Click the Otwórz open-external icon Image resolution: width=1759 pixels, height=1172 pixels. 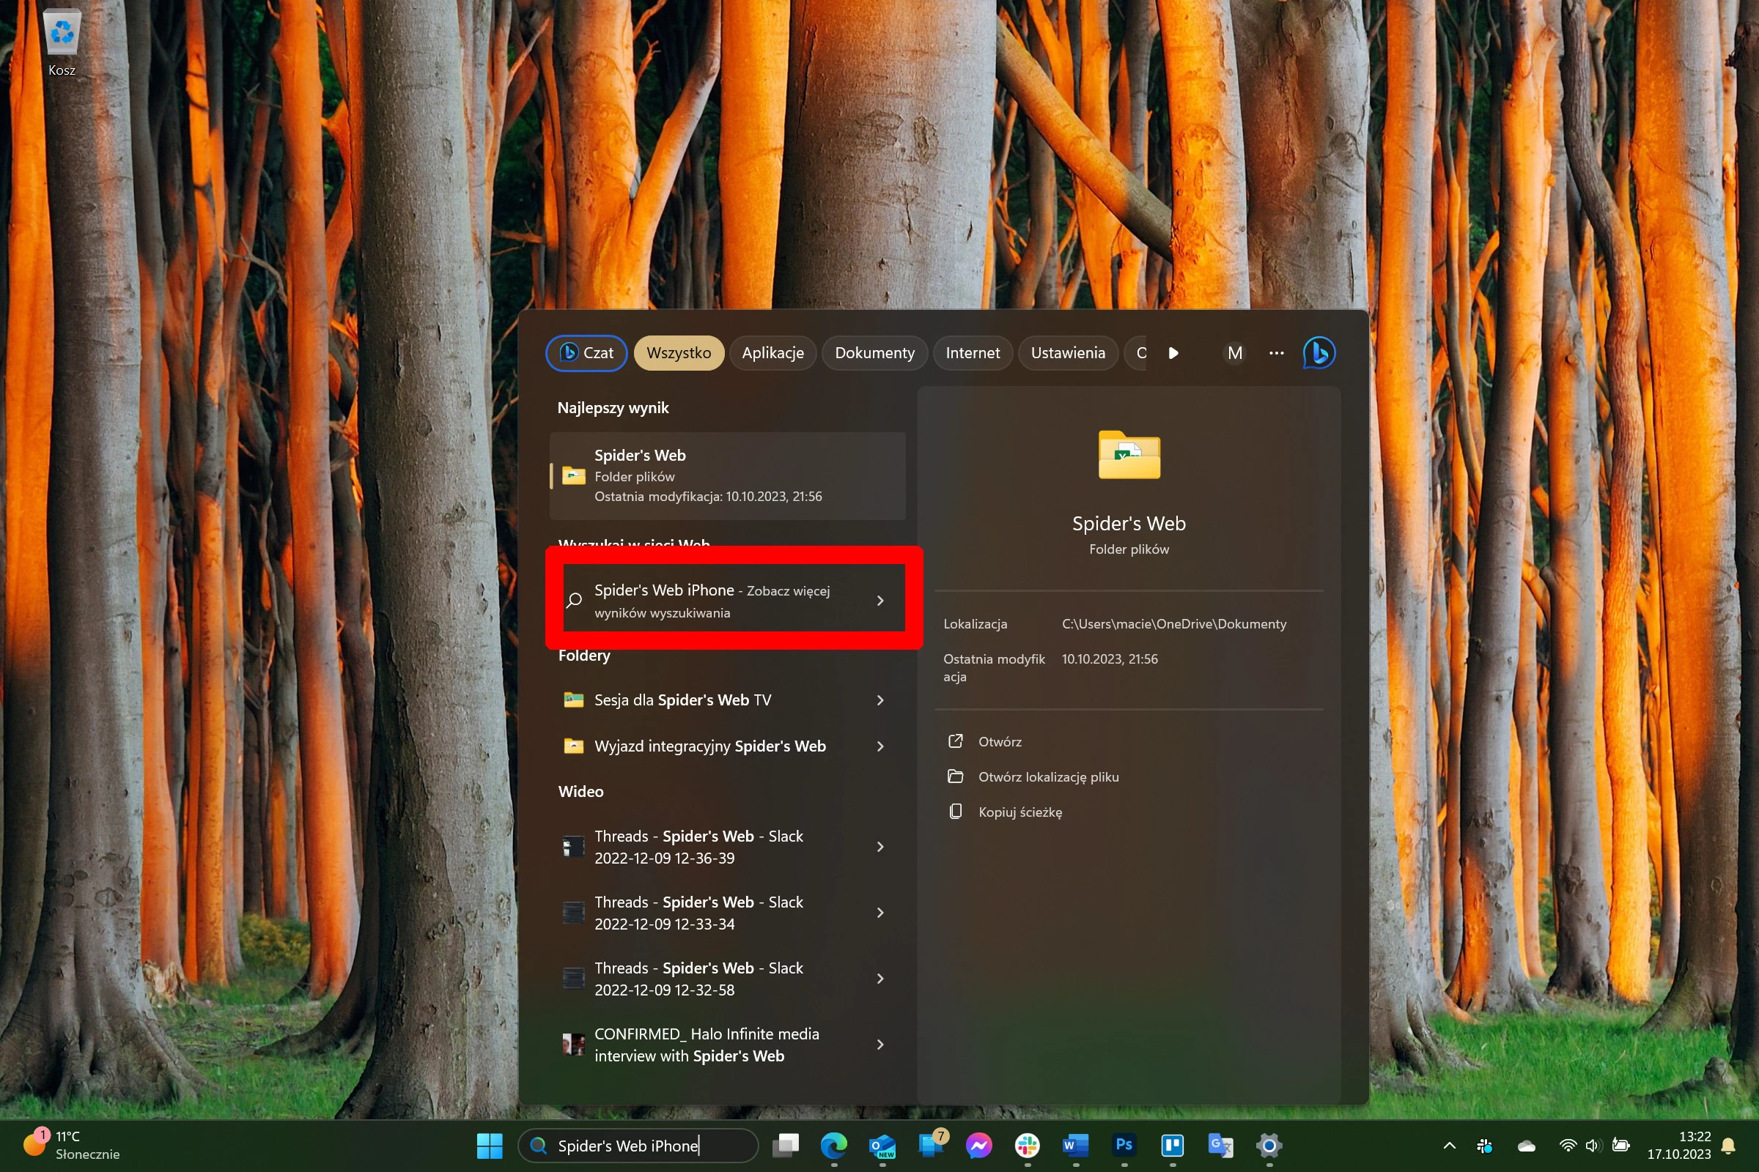coord(956,741)
